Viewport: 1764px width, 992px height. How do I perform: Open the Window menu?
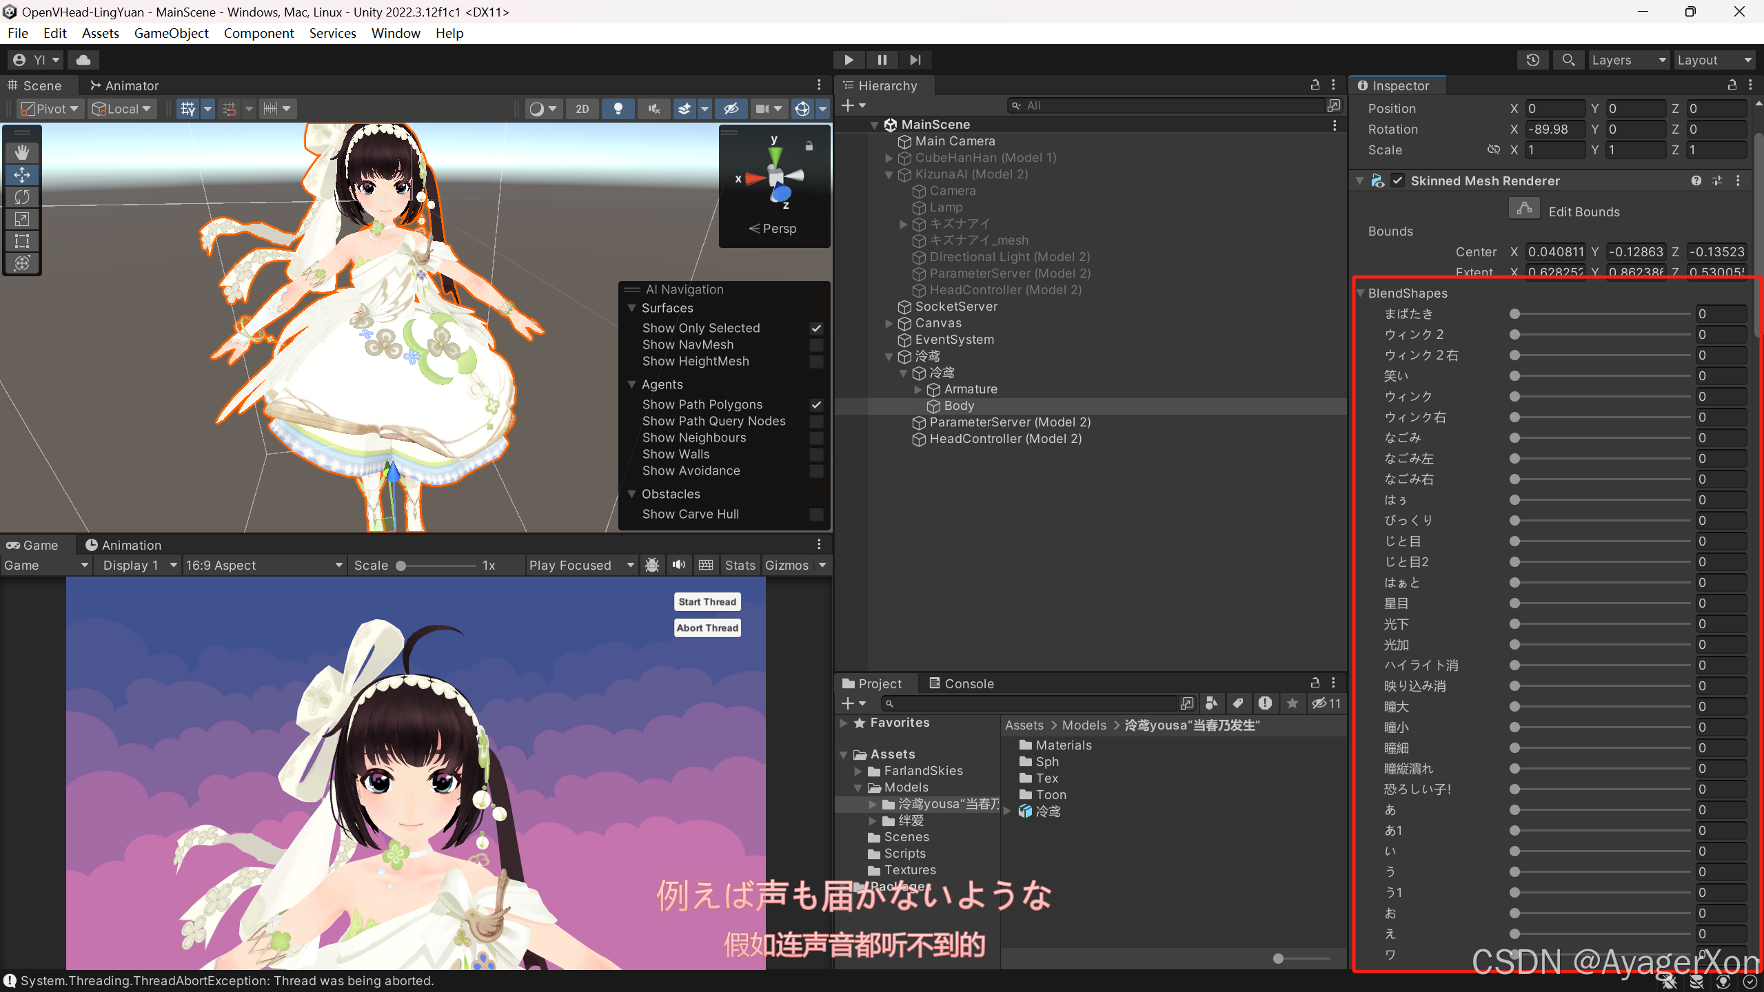coord(396,33)
